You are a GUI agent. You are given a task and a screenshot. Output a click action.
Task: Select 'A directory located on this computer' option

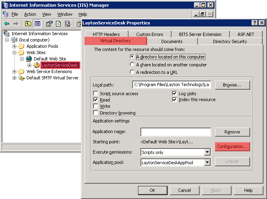132,56
